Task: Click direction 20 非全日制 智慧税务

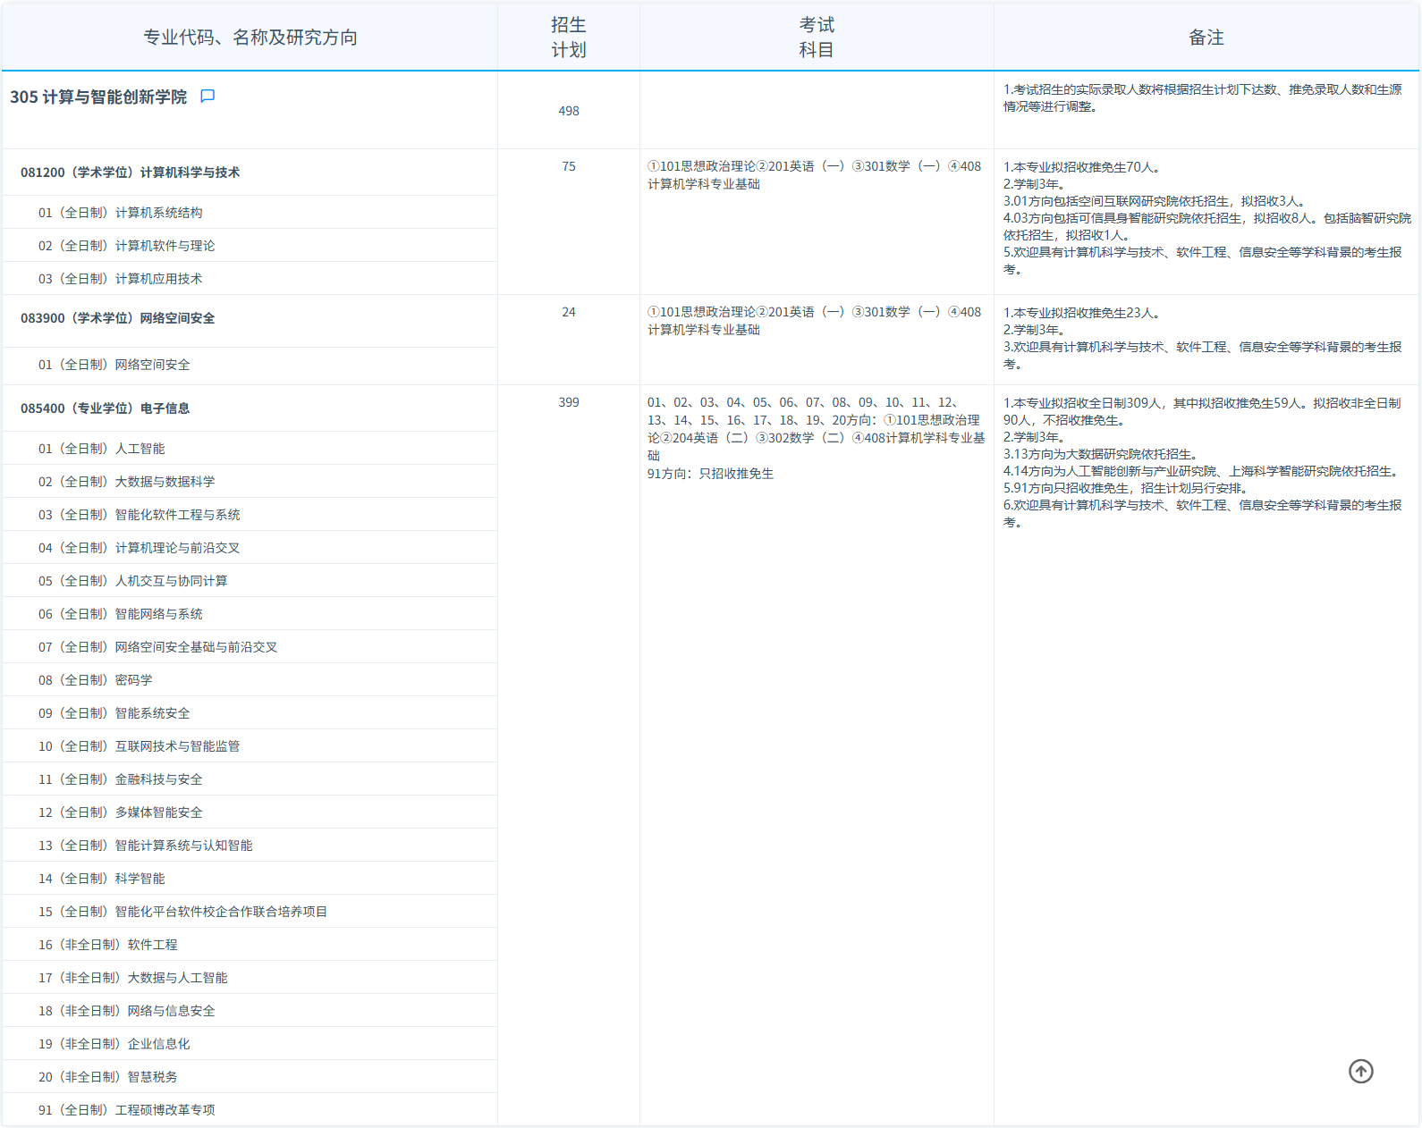Action: (107, 1077)
